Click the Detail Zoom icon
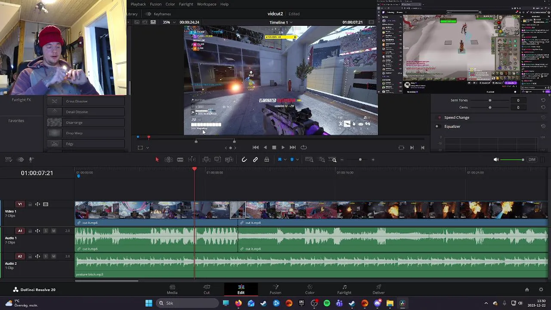Screen dimensions: 551x310 [x=322, y=160]
